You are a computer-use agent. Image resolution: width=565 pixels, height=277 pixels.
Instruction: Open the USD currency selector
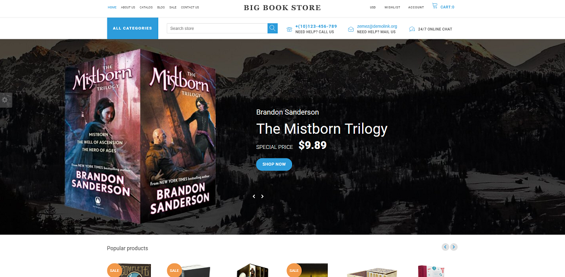(x=372, y=7)
